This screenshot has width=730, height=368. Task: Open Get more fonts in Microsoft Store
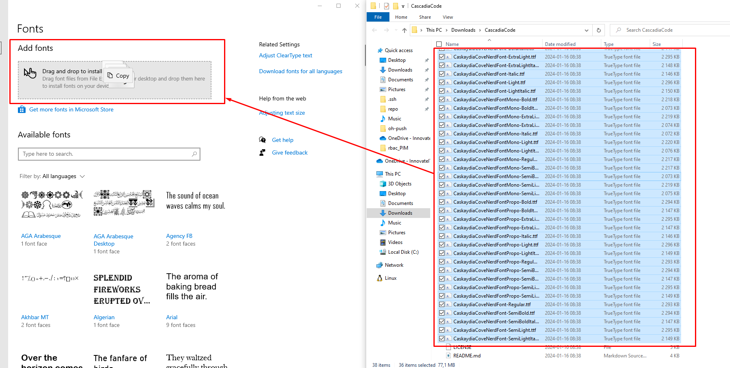tap(71, 109)
